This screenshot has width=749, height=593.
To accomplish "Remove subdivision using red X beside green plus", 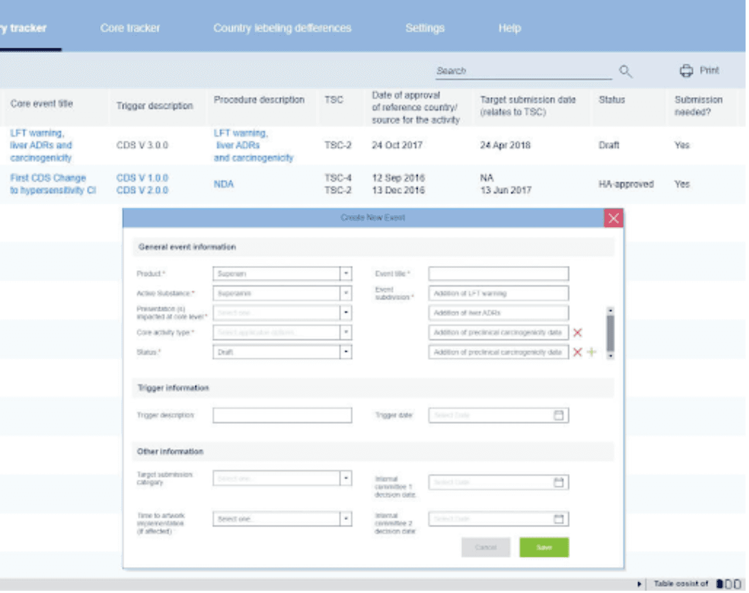I will pyautogui.click(x=577, y=352).
